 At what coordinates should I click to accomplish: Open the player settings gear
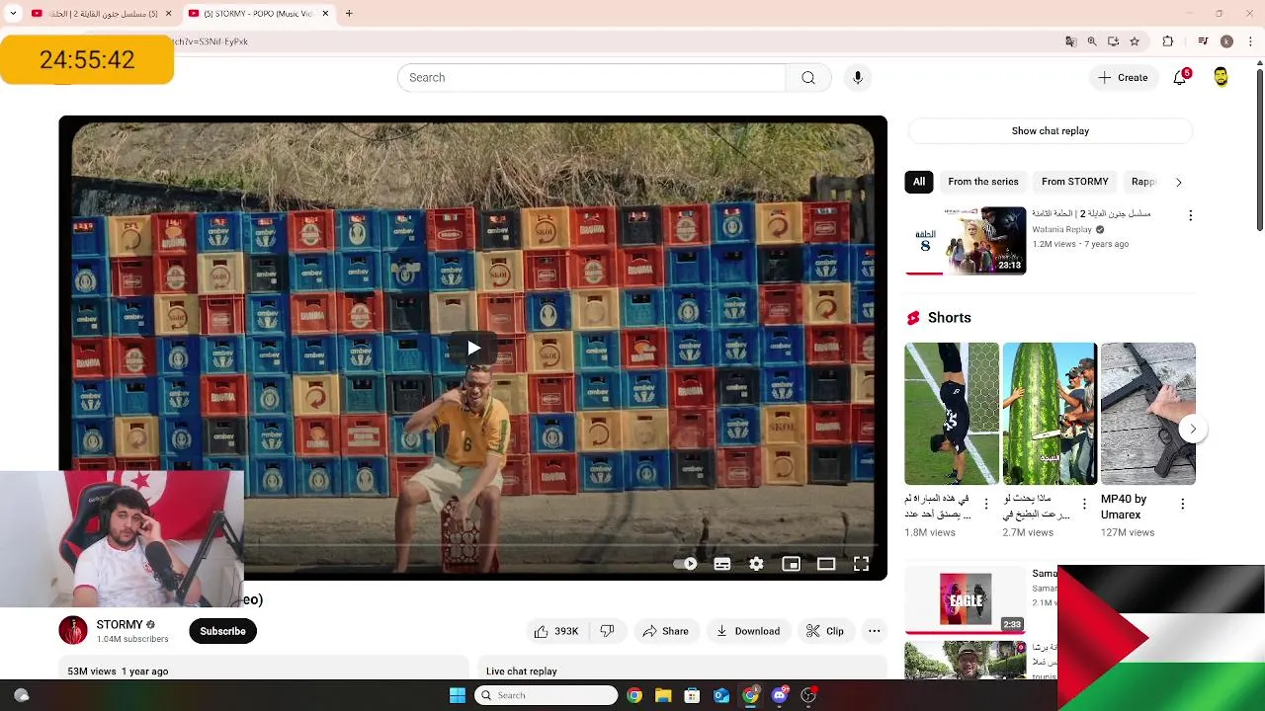(x=756, y=564)
